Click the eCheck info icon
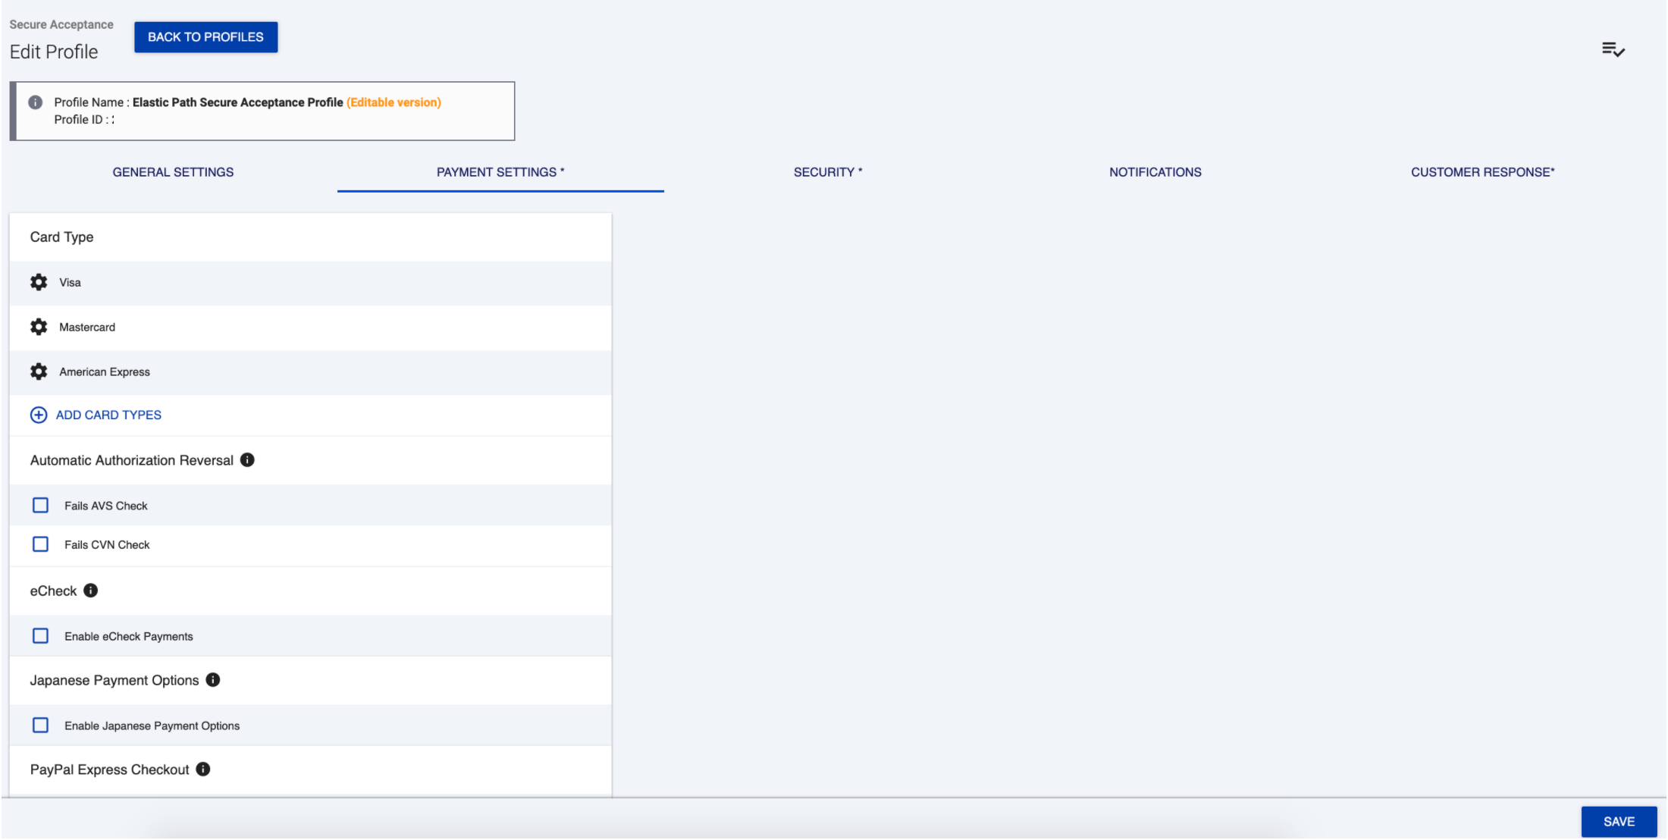The width and height of the screenshot is (1668, 840). click(x=91, y=591)
